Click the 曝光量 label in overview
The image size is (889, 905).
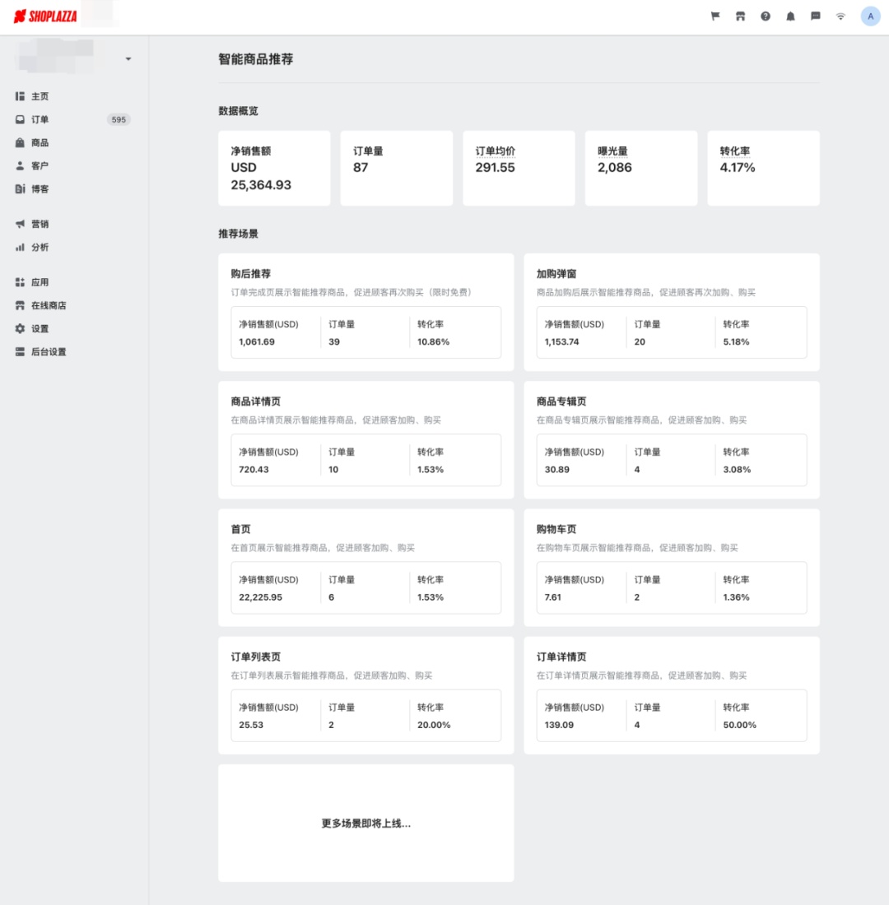[612, 151]
